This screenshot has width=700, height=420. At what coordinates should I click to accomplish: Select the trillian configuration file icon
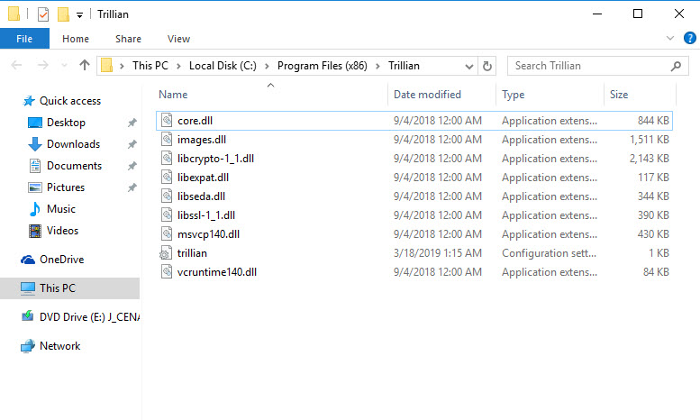166,253
